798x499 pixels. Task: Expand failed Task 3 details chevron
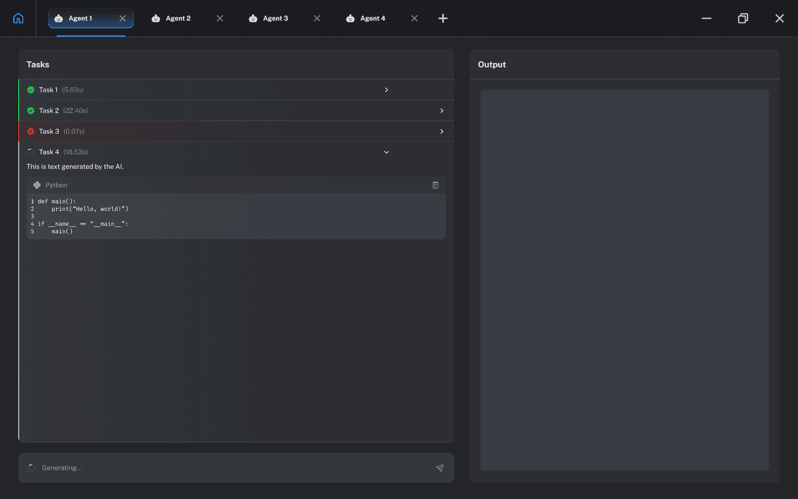pos(442,132)
